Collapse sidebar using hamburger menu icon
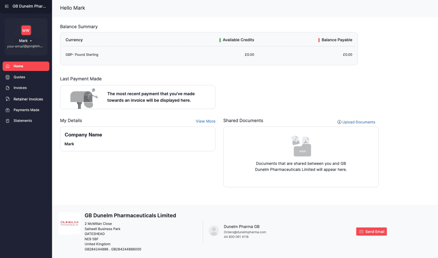The width and height of the screenshot is (438, 258). (7, 6)
